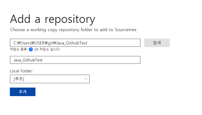Place cursor in the repository name box
Image resolution: width=202 pixels, height=115 pixels.
[x=75, y=60]
